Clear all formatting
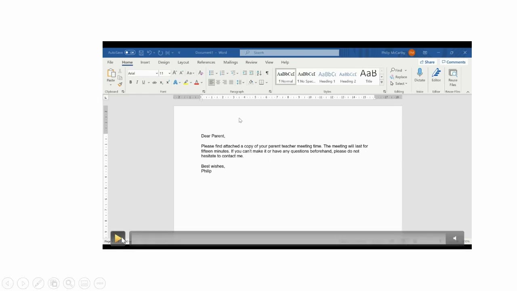 click(201, 73)
